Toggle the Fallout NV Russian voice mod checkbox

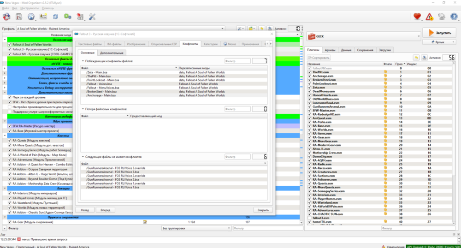coord(9,54)
